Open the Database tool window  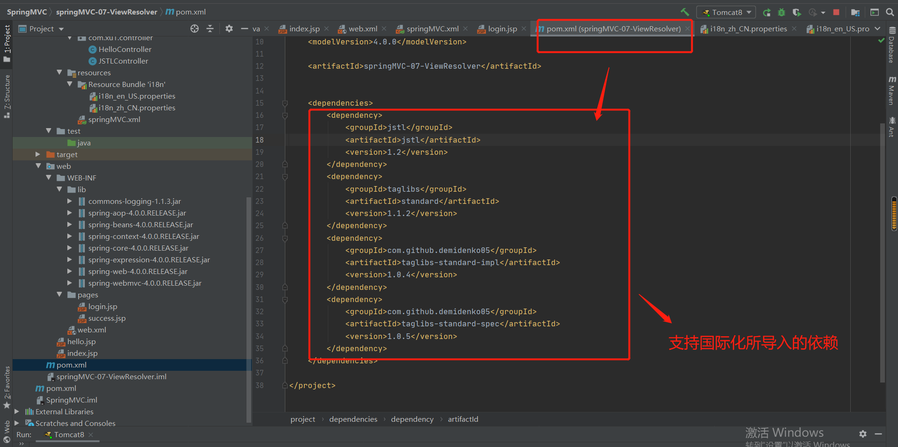pos(891,45)
